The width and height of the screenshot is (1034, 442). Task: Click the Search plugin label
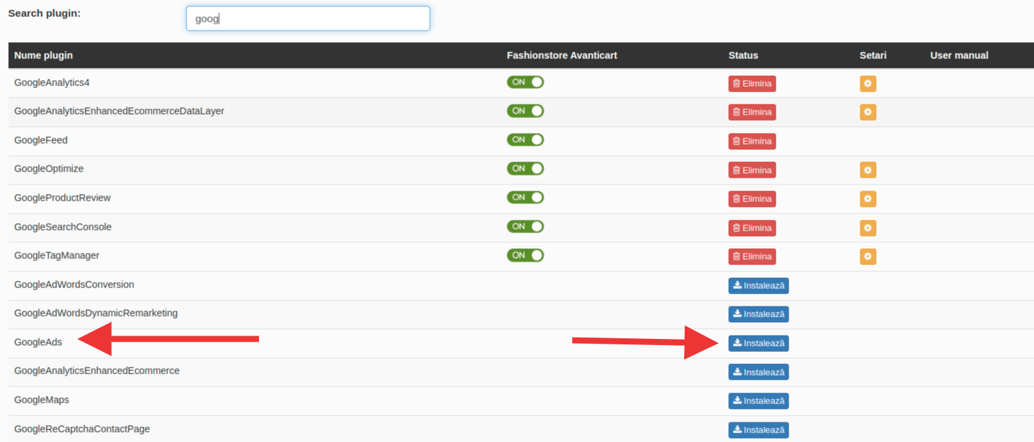click(x=44, y=13)
